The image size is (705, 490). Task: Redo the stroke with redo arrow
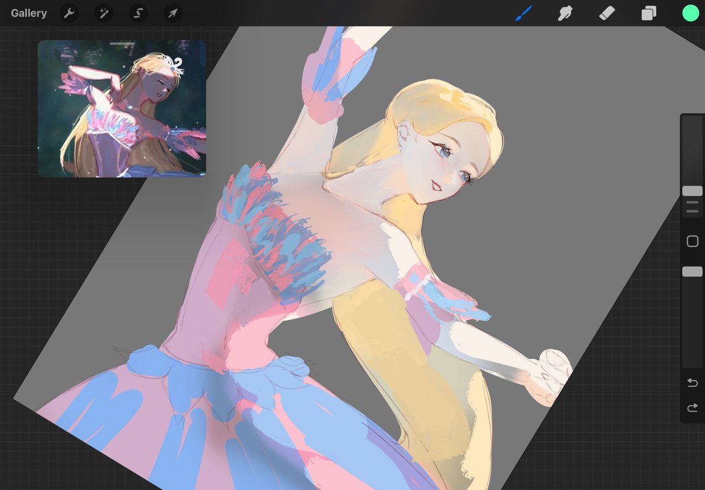pyautogui.click(x=692, y=408)
